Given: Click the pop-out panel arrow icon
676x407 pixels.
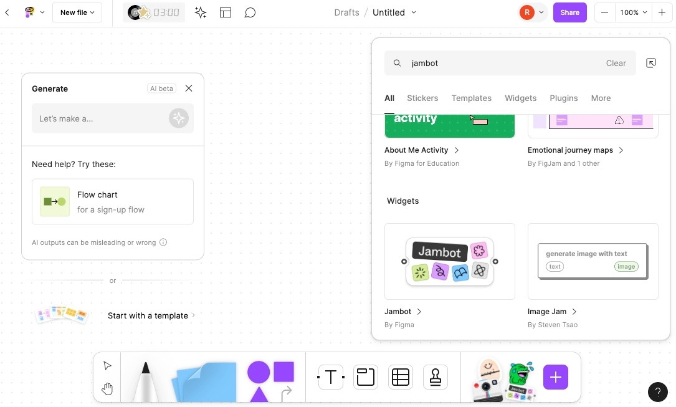Looking at the screenshot, I should coord(651,63).
